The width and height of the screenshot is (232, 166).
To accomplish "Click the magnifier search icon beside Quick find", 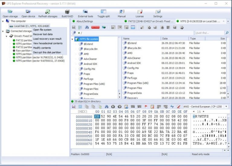I will click(227, 33).
